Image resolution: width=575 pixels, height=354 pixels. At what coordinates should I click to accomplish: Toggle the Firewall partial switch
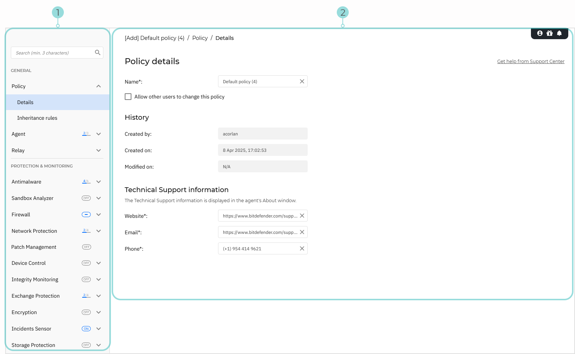click(x=86, y=214)
